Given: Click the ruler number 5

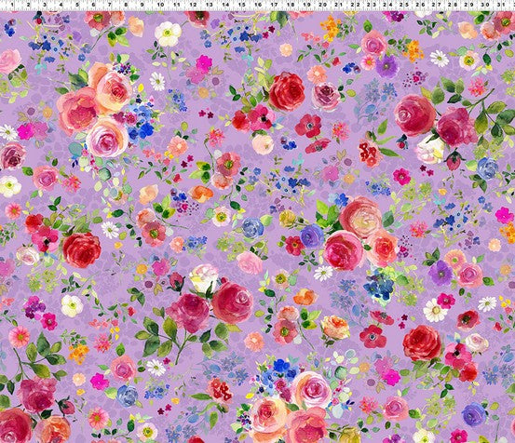Looking at the screenshot, I should 77,5.
